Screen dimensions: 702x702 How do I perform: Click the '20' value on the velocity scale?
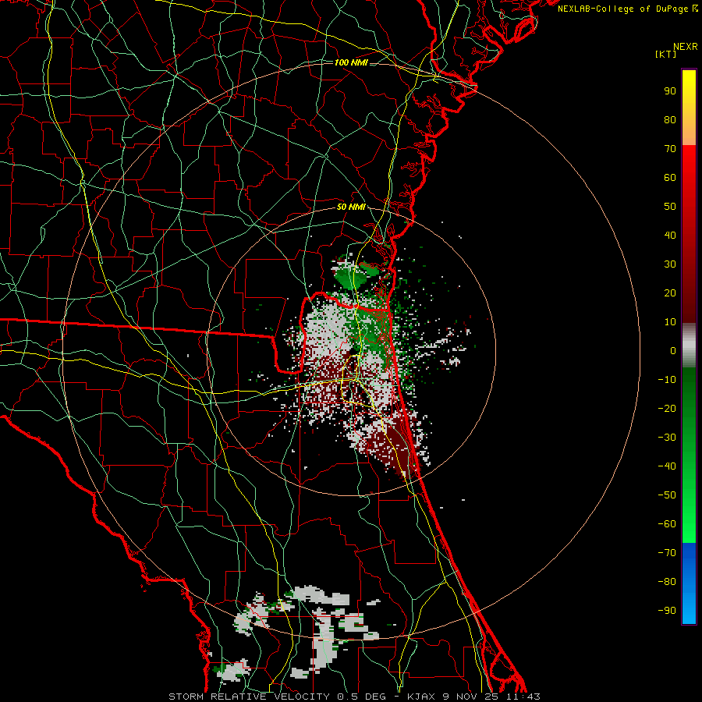670,293
